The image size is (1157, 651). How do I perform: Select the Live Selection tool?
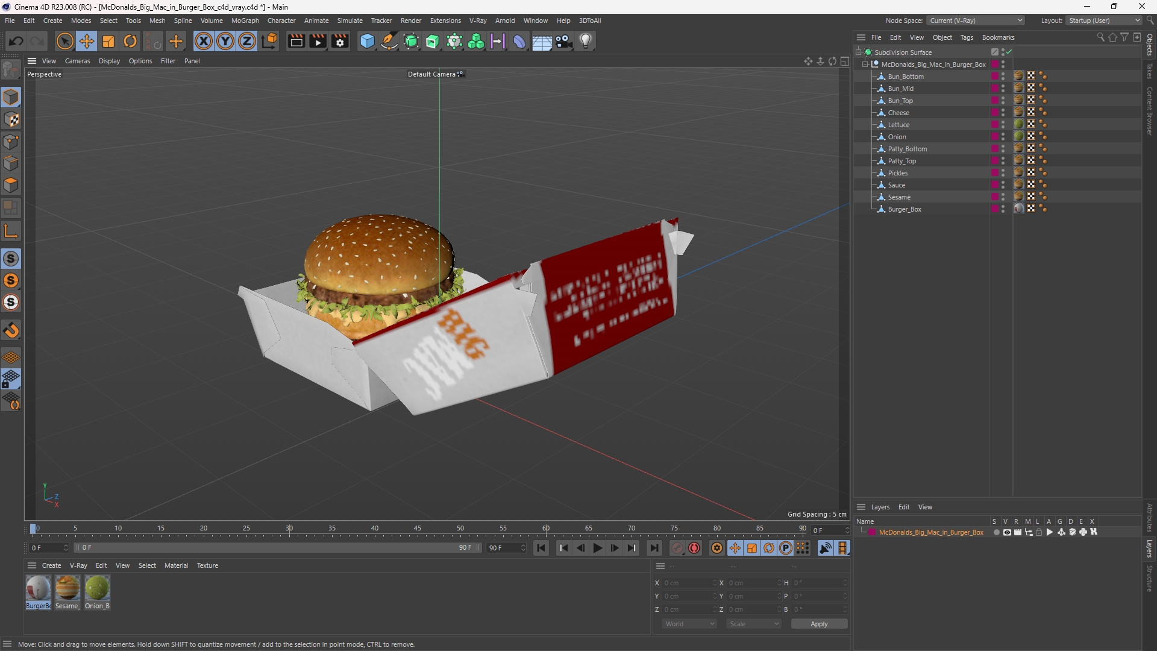tap(64, 41)
